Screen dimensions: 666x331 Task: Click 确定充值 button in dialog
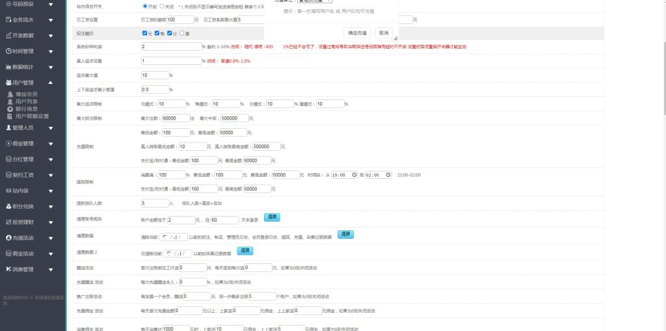357,33
